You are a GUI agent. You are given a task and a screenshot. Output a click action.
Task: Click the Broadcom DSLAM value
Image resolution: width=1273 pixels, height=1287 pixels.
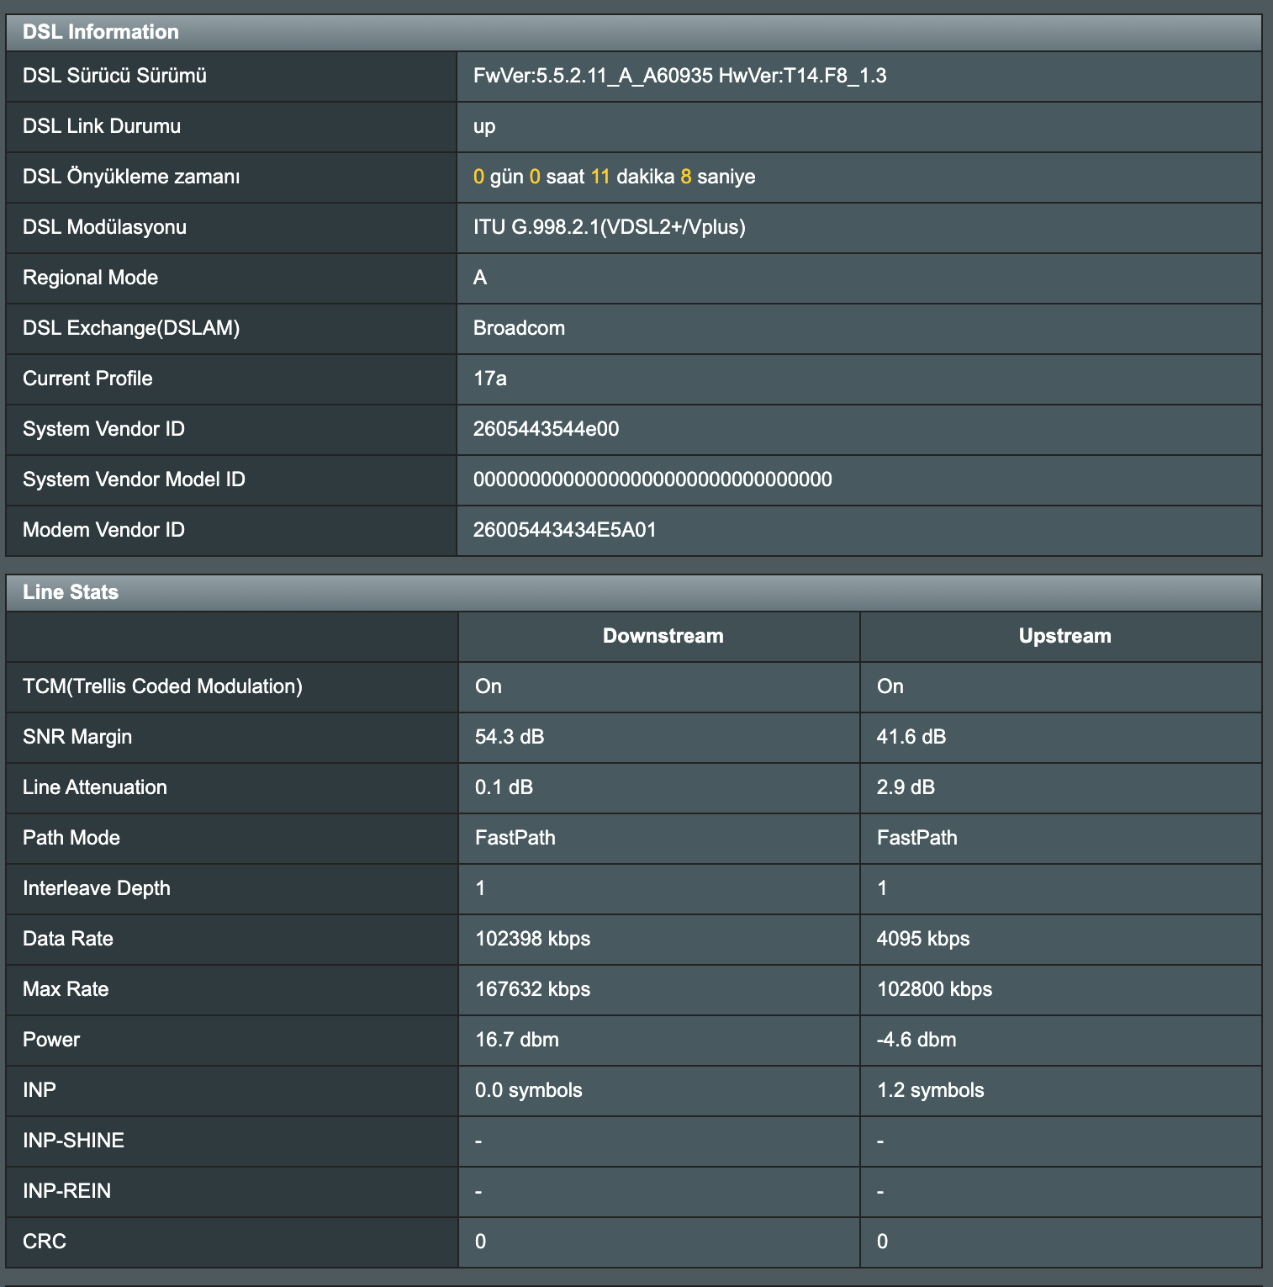point(519,328)
